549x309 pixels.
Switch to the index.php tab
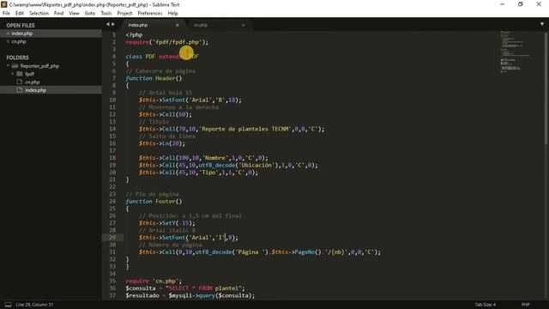[x=153, y=25]
